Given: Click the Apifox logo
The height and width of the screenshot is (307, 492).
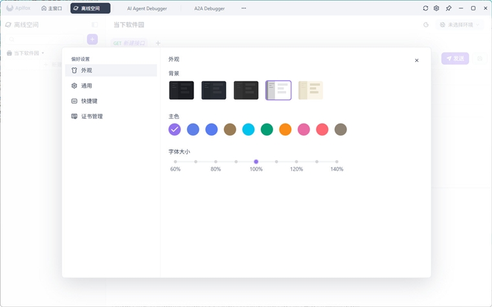Looking at the screenshot, I should point(19,8).
